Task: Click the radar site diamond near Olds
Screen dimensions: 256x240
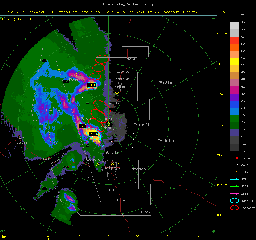Action: 109,124
